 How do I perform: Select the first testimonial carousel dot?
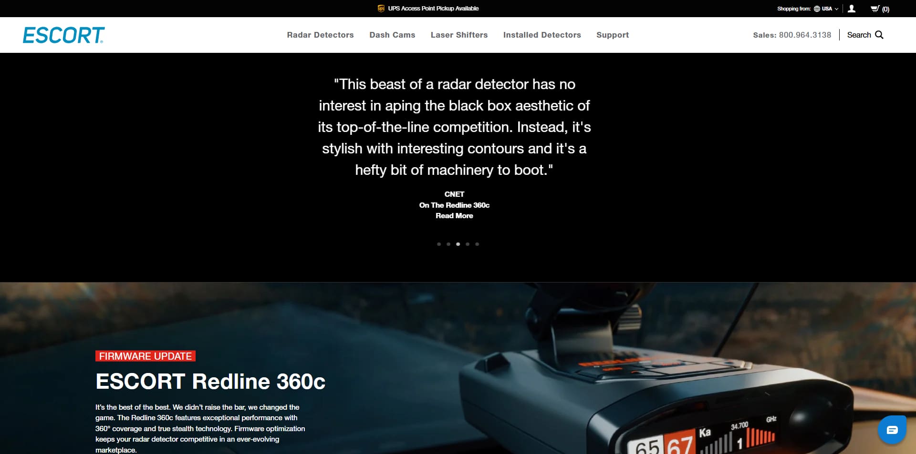click(439, 244)
